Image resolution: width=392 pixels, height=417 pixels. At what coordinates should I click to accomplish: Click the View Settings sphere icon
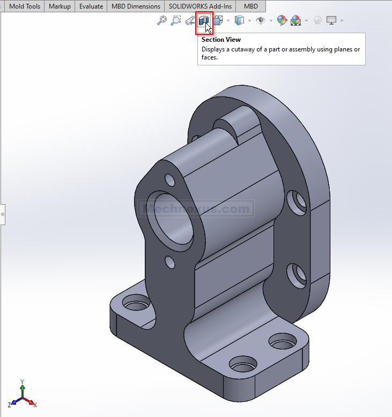pyautogui.click(x=317, y=20)
